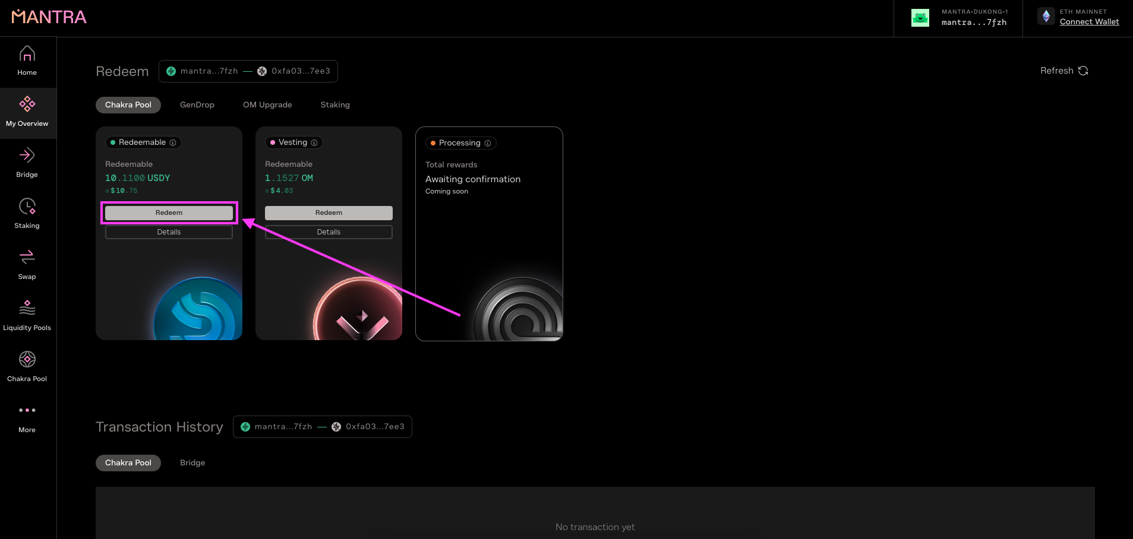Switch Transaction History to Bridge tab
The width and height of the screenshot is (1133, 539).
tap(192, 463)
